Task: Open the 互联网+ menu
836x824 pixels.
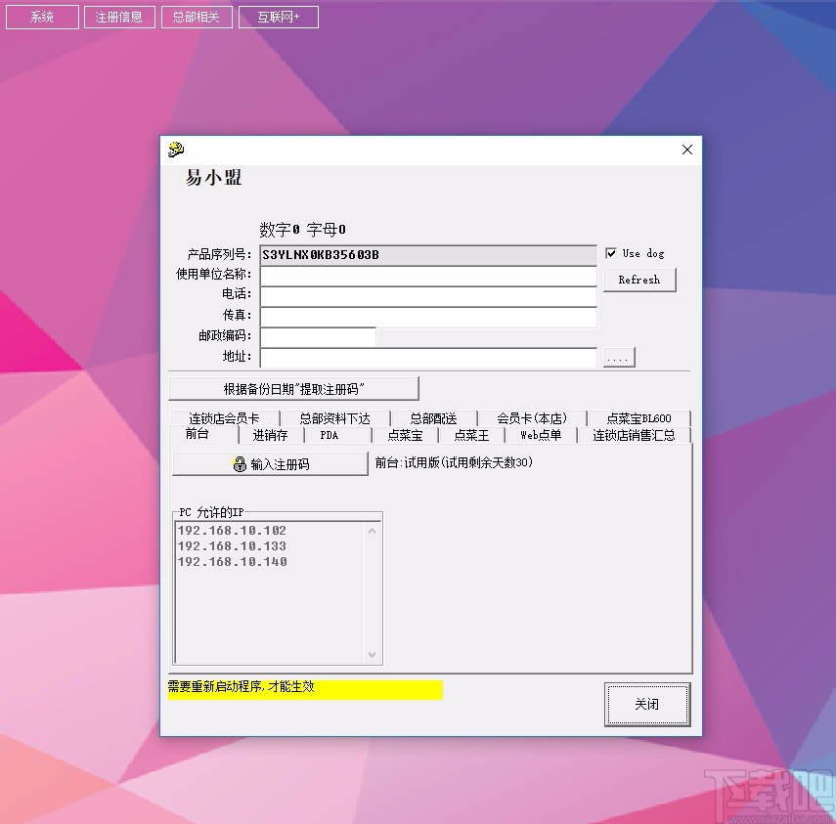Action: [279, 17]
